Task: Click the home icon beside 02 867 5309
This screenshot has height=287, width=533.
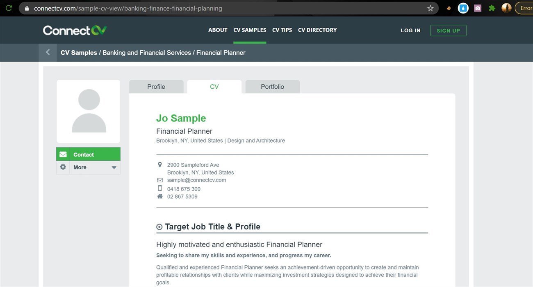Action: (x=159, y=196)
